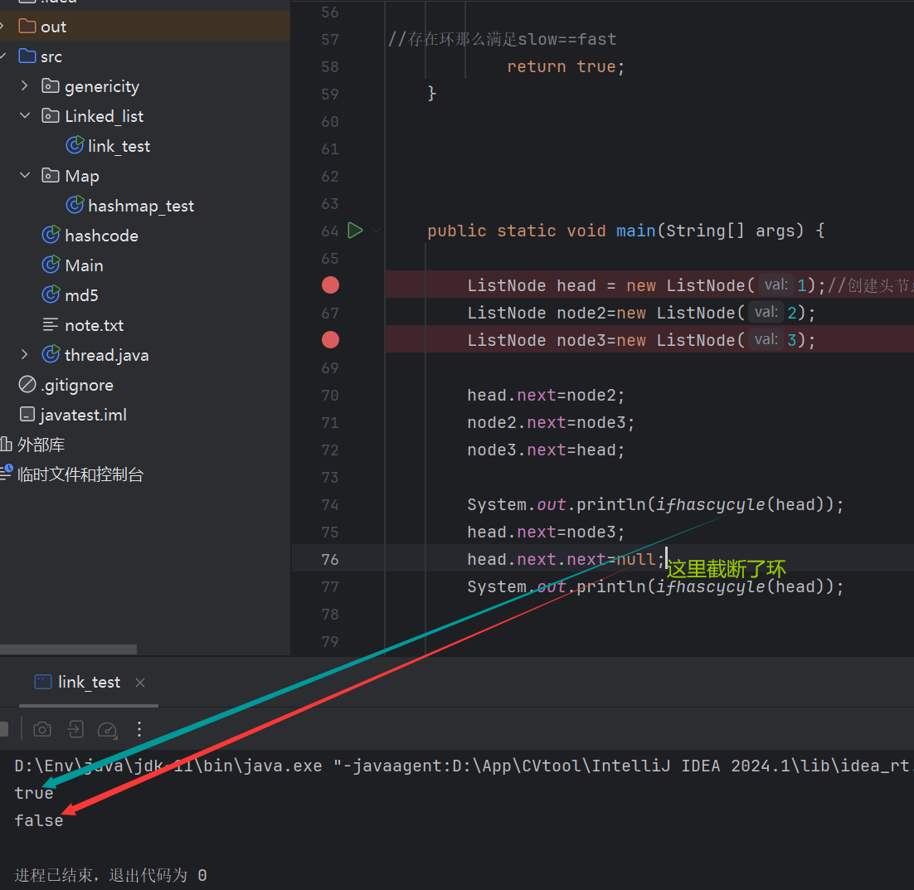The width and height of the screenshot is (914, 890).
Task: Open more options in run toolbar
Action: click(139, 729)
